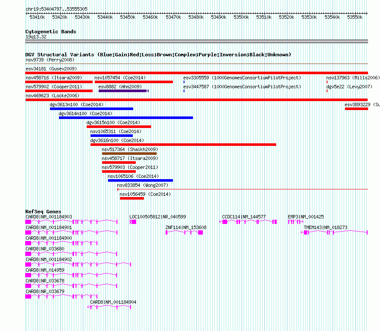Click the 53480k ruler tick label
Image resolution: width=380 pixels, height=331 pixels.
[x=196, y=17]
